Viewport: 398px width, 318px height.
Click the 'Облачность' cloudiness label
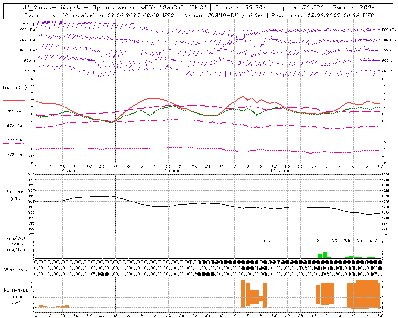coord(16,269)
